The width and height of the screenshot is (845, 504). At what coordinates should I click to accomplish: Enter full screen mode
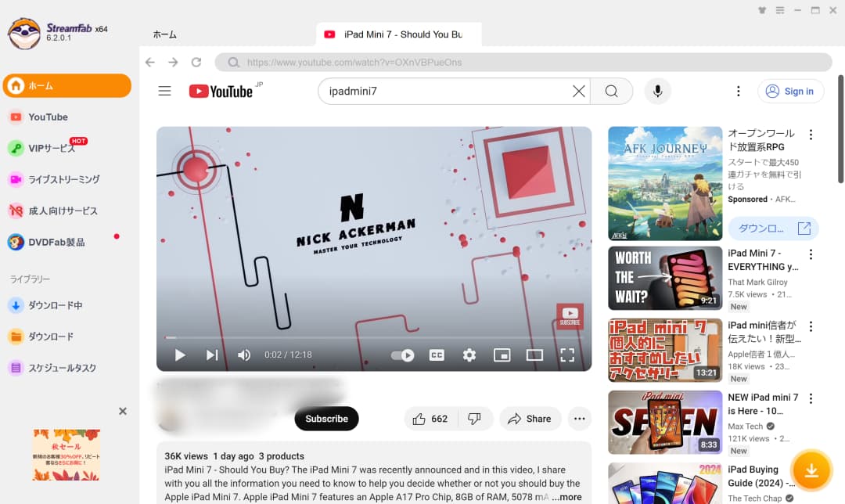(x=567, y=355)
